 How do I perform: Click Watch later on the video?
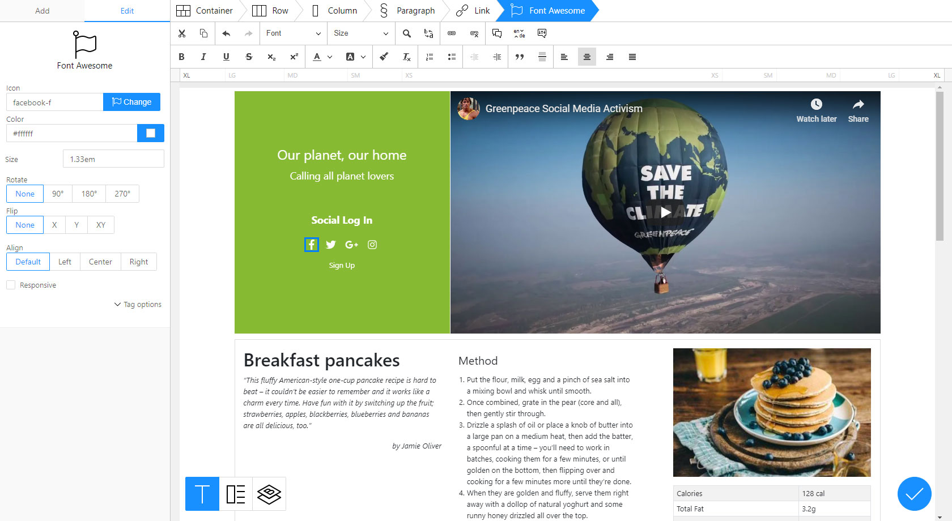click(817, 111)
